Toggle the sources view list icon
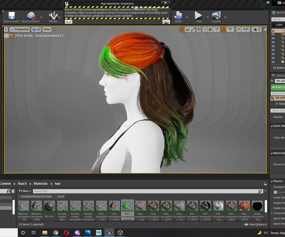This screenshot has width=285, height=237. pyautogui.click(x=13, y=191)
